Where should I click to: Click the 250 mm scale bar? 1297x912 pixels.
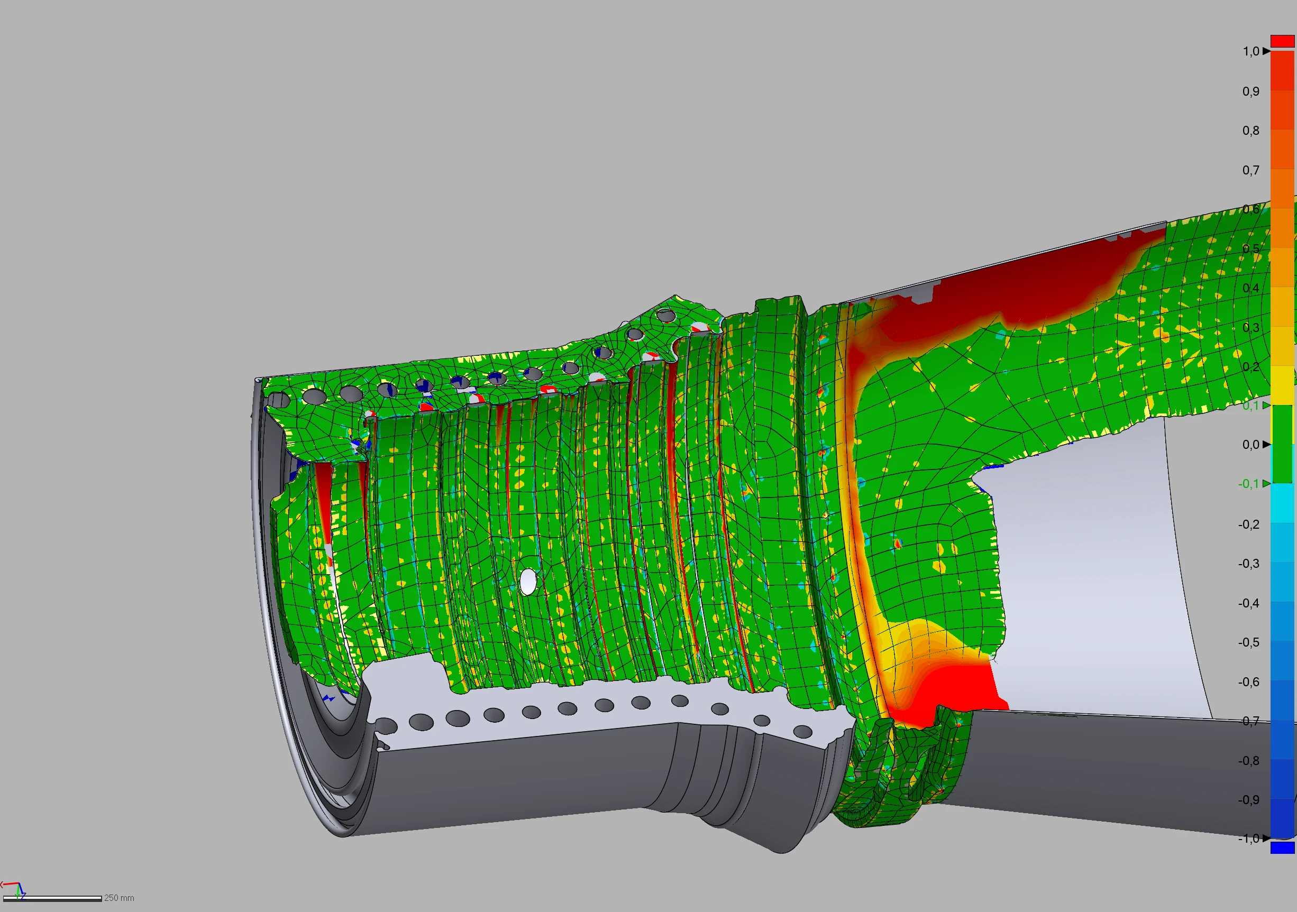pos(52,898)
